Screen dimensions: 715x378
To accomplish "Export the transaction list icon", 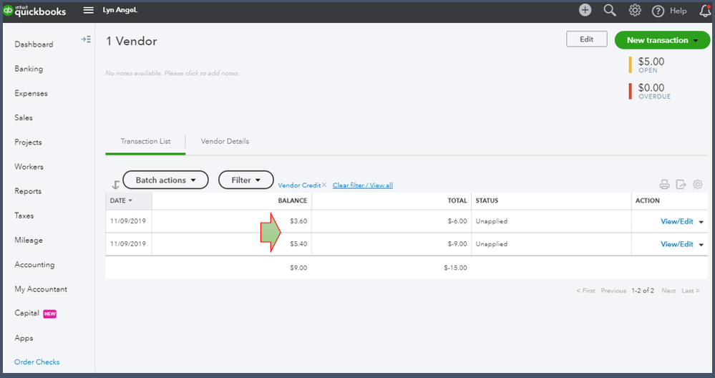I will 681,184.
